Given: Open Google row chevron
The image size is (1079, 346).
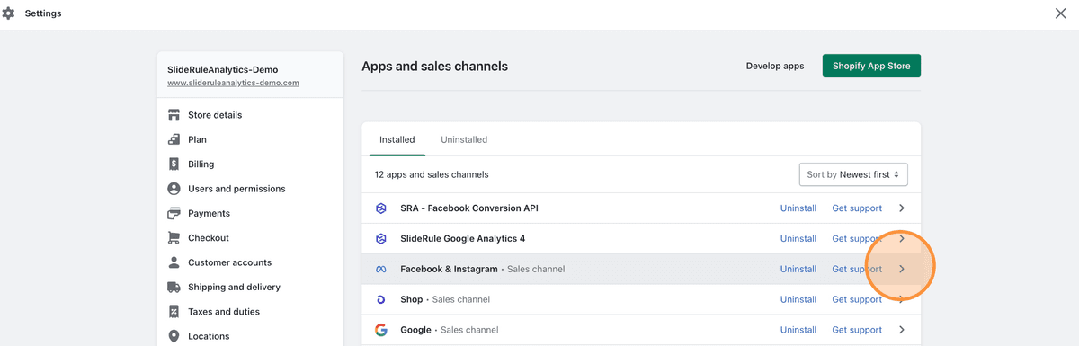Looking at the screenshot, I should [x=902, y=330].
